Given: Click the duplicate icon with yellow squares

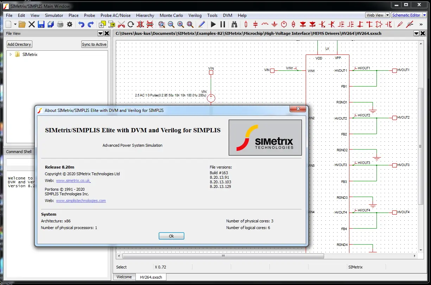Looking at the screenshot, I should point(102,24).
